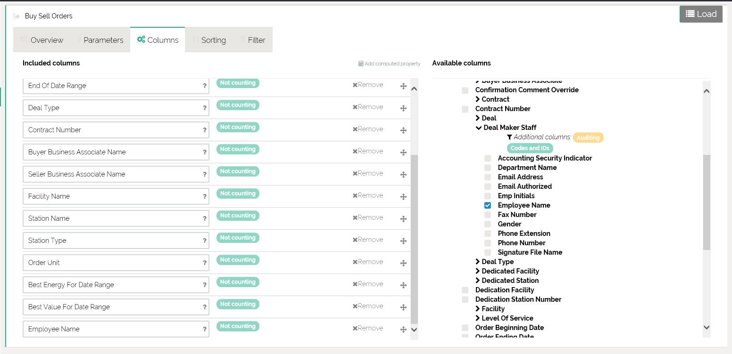Switch to the Sorting tab
Viewport: 732px width, 354px height.
coord(209,40)
